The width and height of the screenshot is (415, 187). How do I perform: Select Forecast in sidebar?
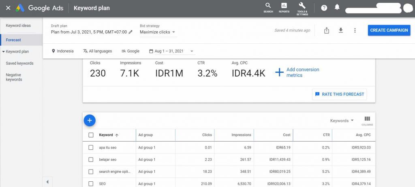pyautogui.click(x=21, y=40)
